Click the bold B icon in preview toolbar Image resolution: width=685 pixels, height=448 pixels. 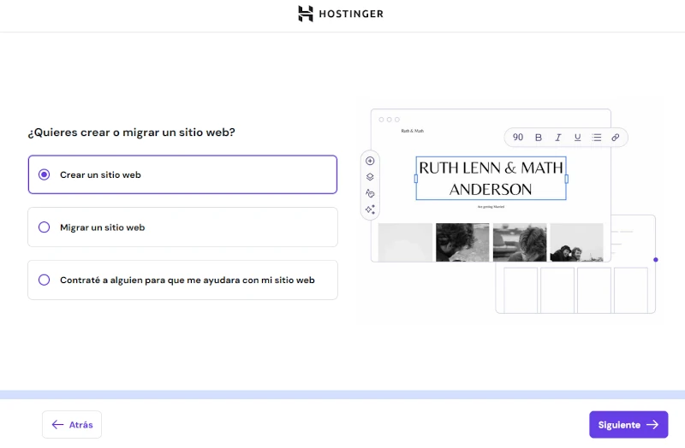pyautogui.click(x=539, y=137)
